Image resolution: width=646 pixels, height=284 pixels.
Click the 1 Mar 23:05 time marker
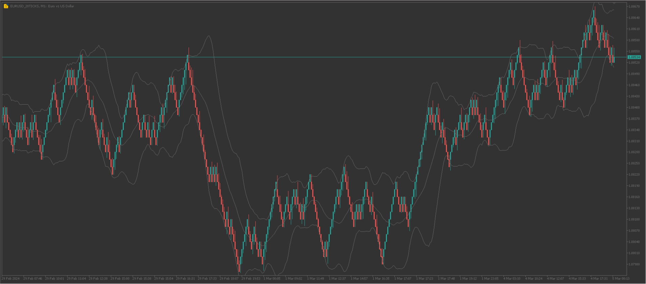pos(490,279)
